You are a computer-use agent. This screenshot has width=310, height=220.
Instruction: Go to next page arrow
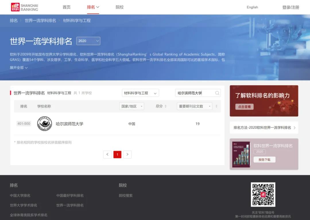[127, 154]
